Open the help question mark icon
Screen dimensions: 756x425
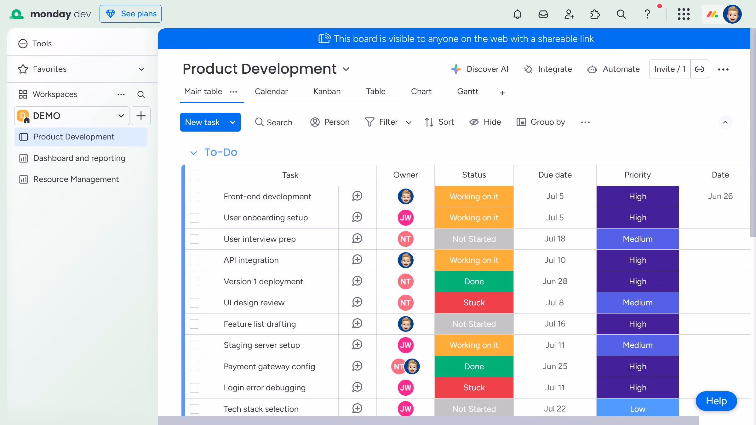tap(647, 14)
